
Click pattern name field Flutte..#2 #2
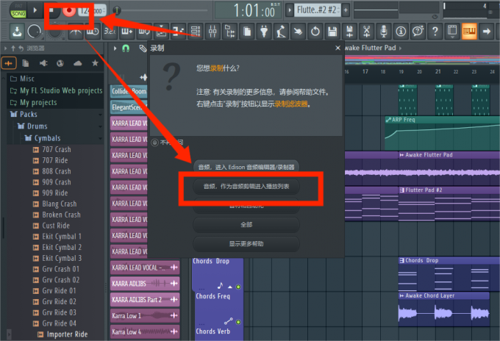point(318,10)
